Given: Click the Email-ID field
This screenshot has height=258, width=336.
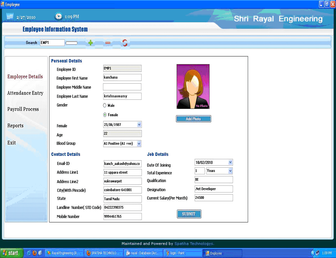Looking at the screenshot, I should coord(123,164).
